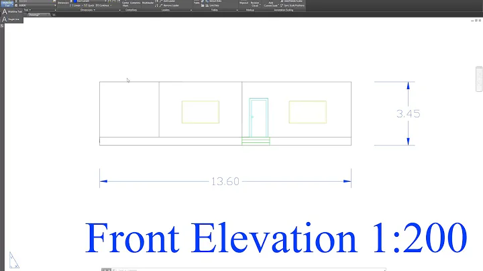Click the Table tool

coord(197,3)
